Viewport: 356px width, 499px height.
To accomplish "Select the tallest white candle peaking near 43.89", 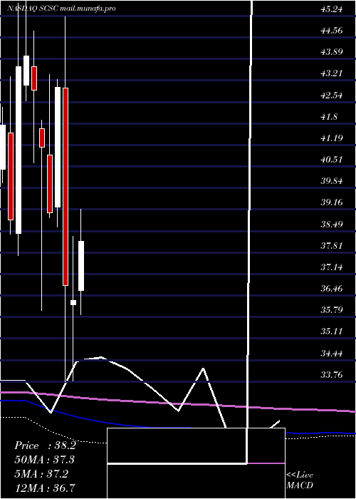I will click(x=19, y=150).
